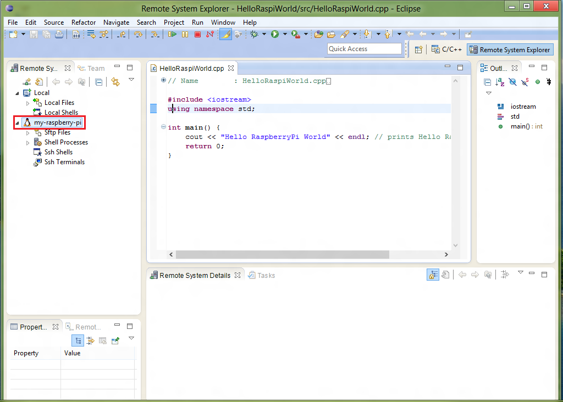Click Collapse All in the Outline view
The height and width of the screenshot is (402, 563).
tap(487, 82)
